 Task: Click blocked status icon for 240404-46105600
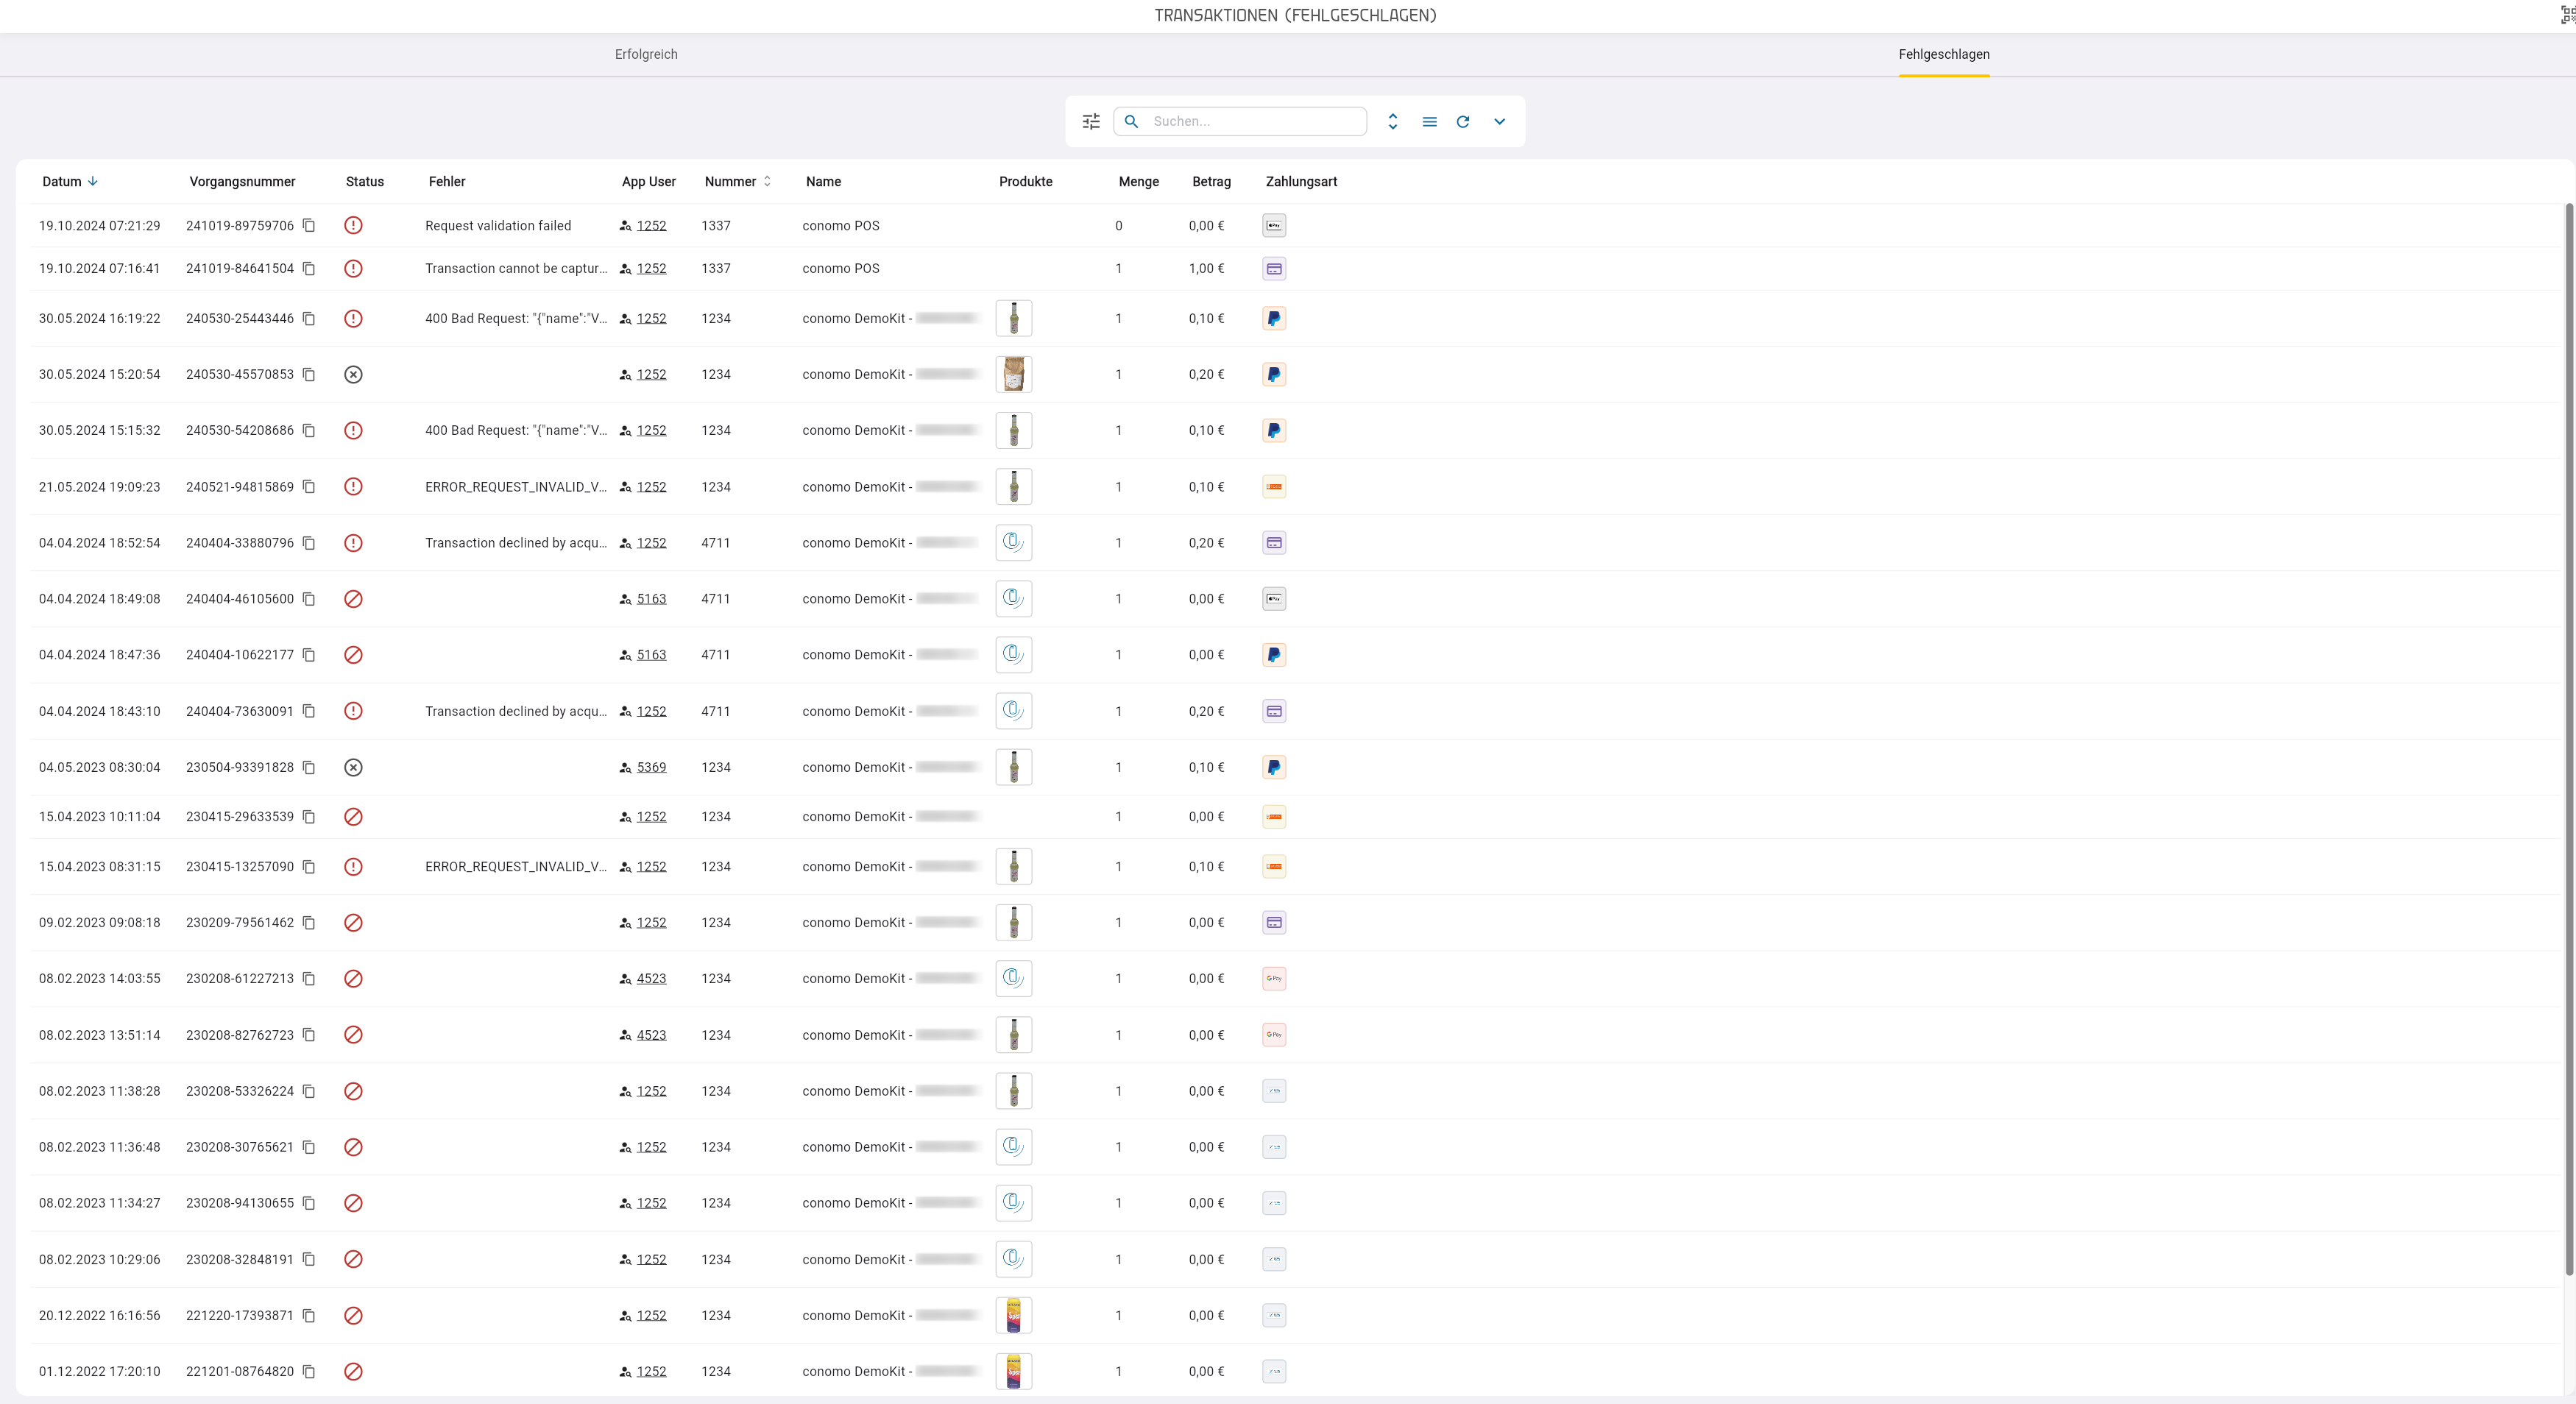click(x=353, y=599)
